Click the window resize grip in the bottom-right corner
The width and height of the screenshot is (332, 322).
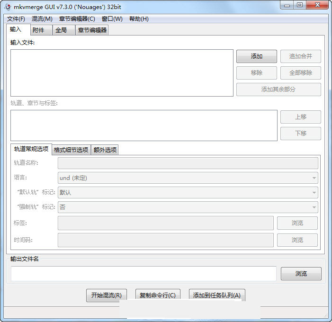326,315
